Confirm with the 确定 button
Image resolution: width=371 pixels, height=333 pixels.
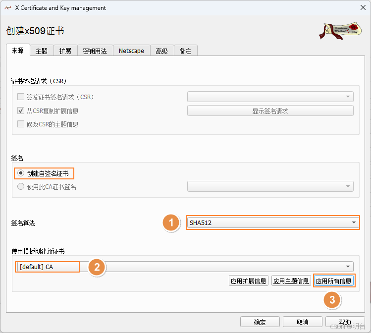tap(260, 322)
